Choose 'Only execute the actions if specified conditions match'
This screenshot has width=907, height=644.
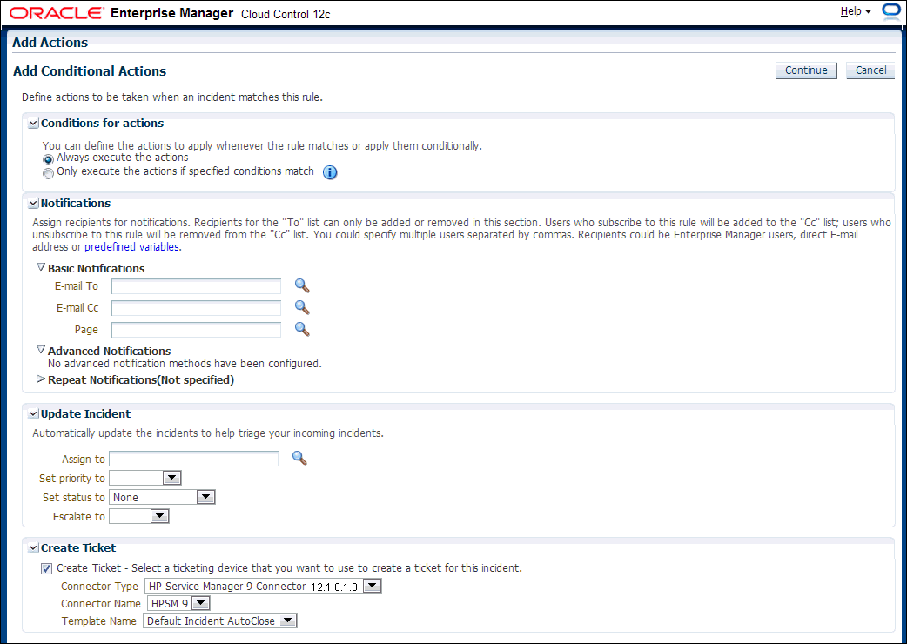[48, 171]
